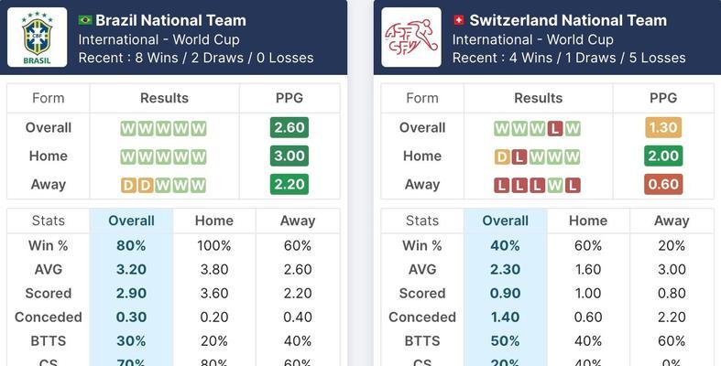
Task: Click Brazil's Home PPG 3.00 badge
Action: 289,156
